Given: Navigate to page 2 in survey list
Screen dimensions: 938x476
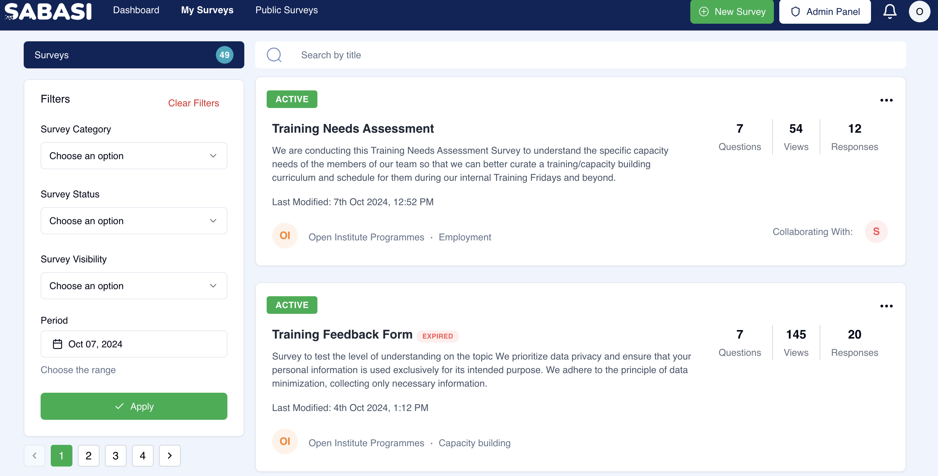Looking at the screenshot, I should click(88, 455).
